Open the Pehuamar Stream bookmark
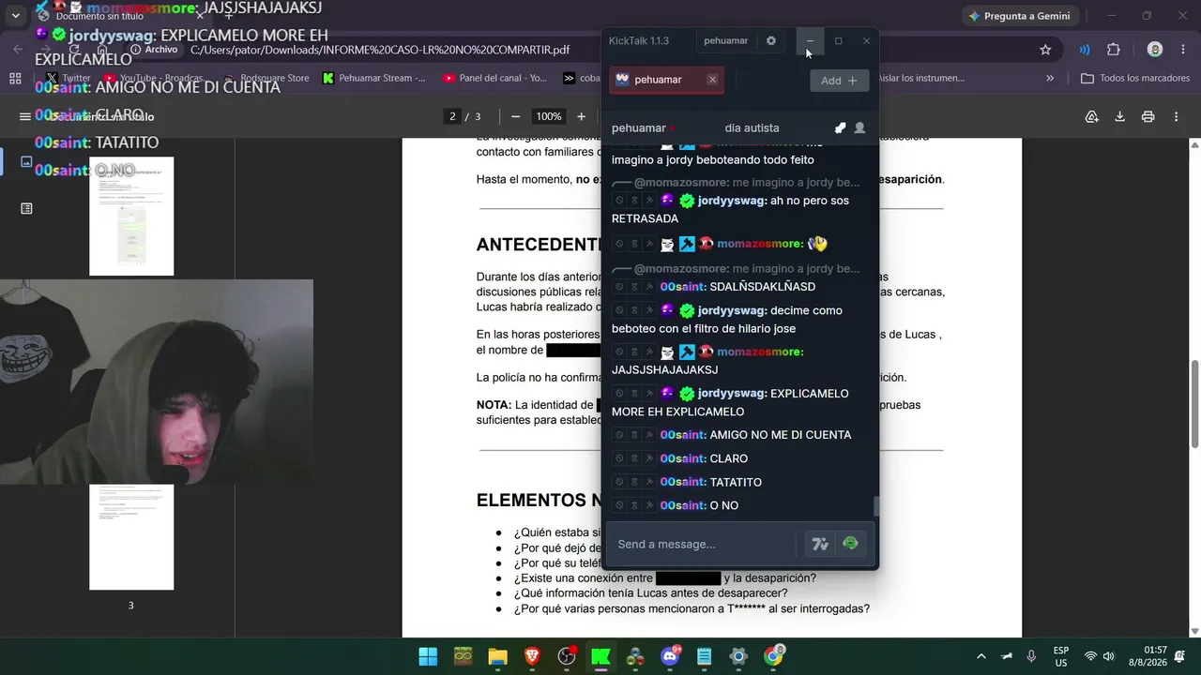The width and height of the screenshot is (1201, 675). [x=373, y=78]
